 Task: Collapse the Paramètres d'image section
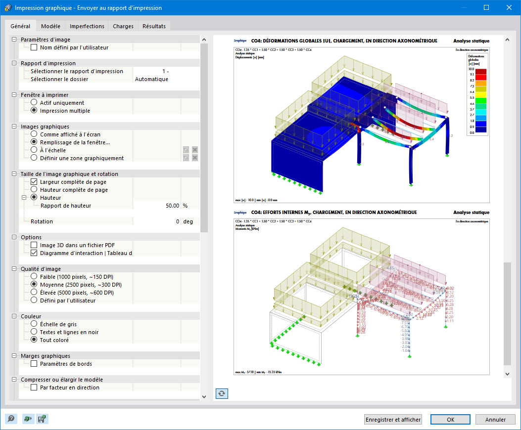(x=14, y=40)
